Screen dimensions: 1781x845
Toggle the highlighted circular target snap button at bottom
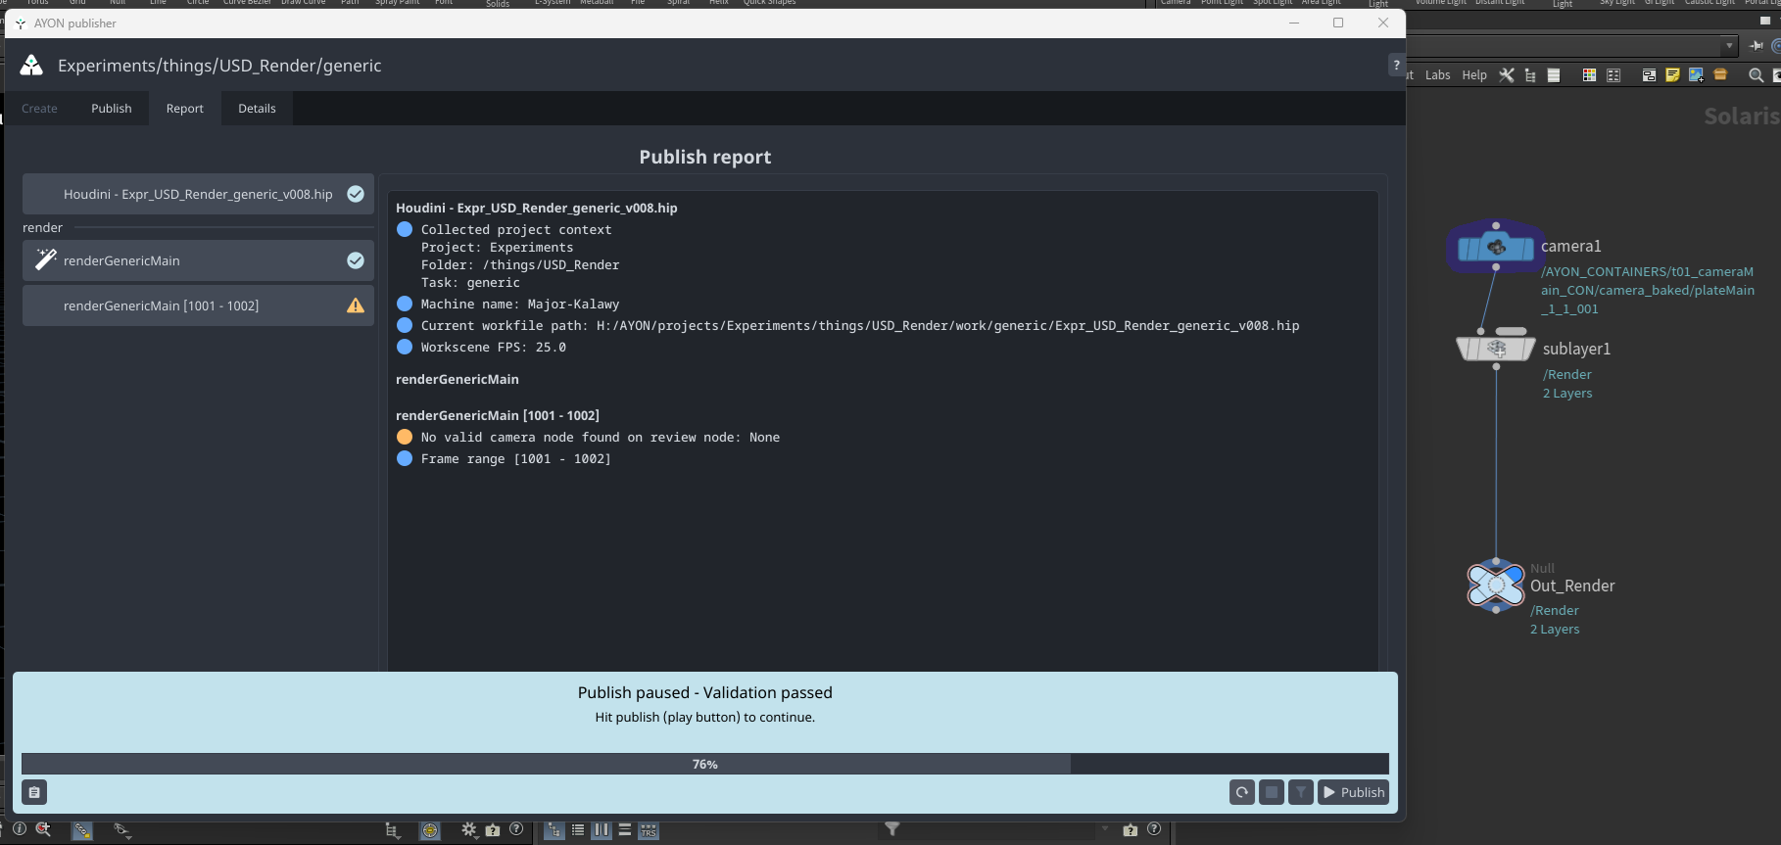pos(430,830)
